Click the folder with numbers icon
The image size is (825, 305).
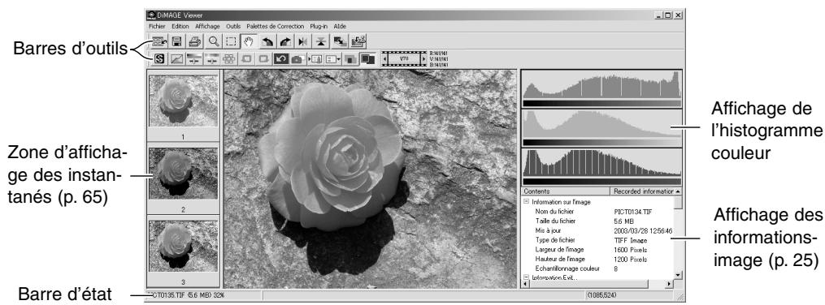click(358, 41)
